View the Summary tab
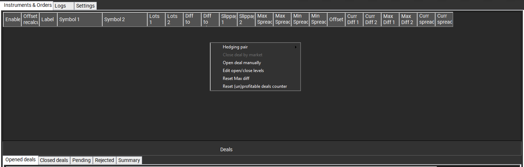 pyautogui.click(x=129, y=160)
